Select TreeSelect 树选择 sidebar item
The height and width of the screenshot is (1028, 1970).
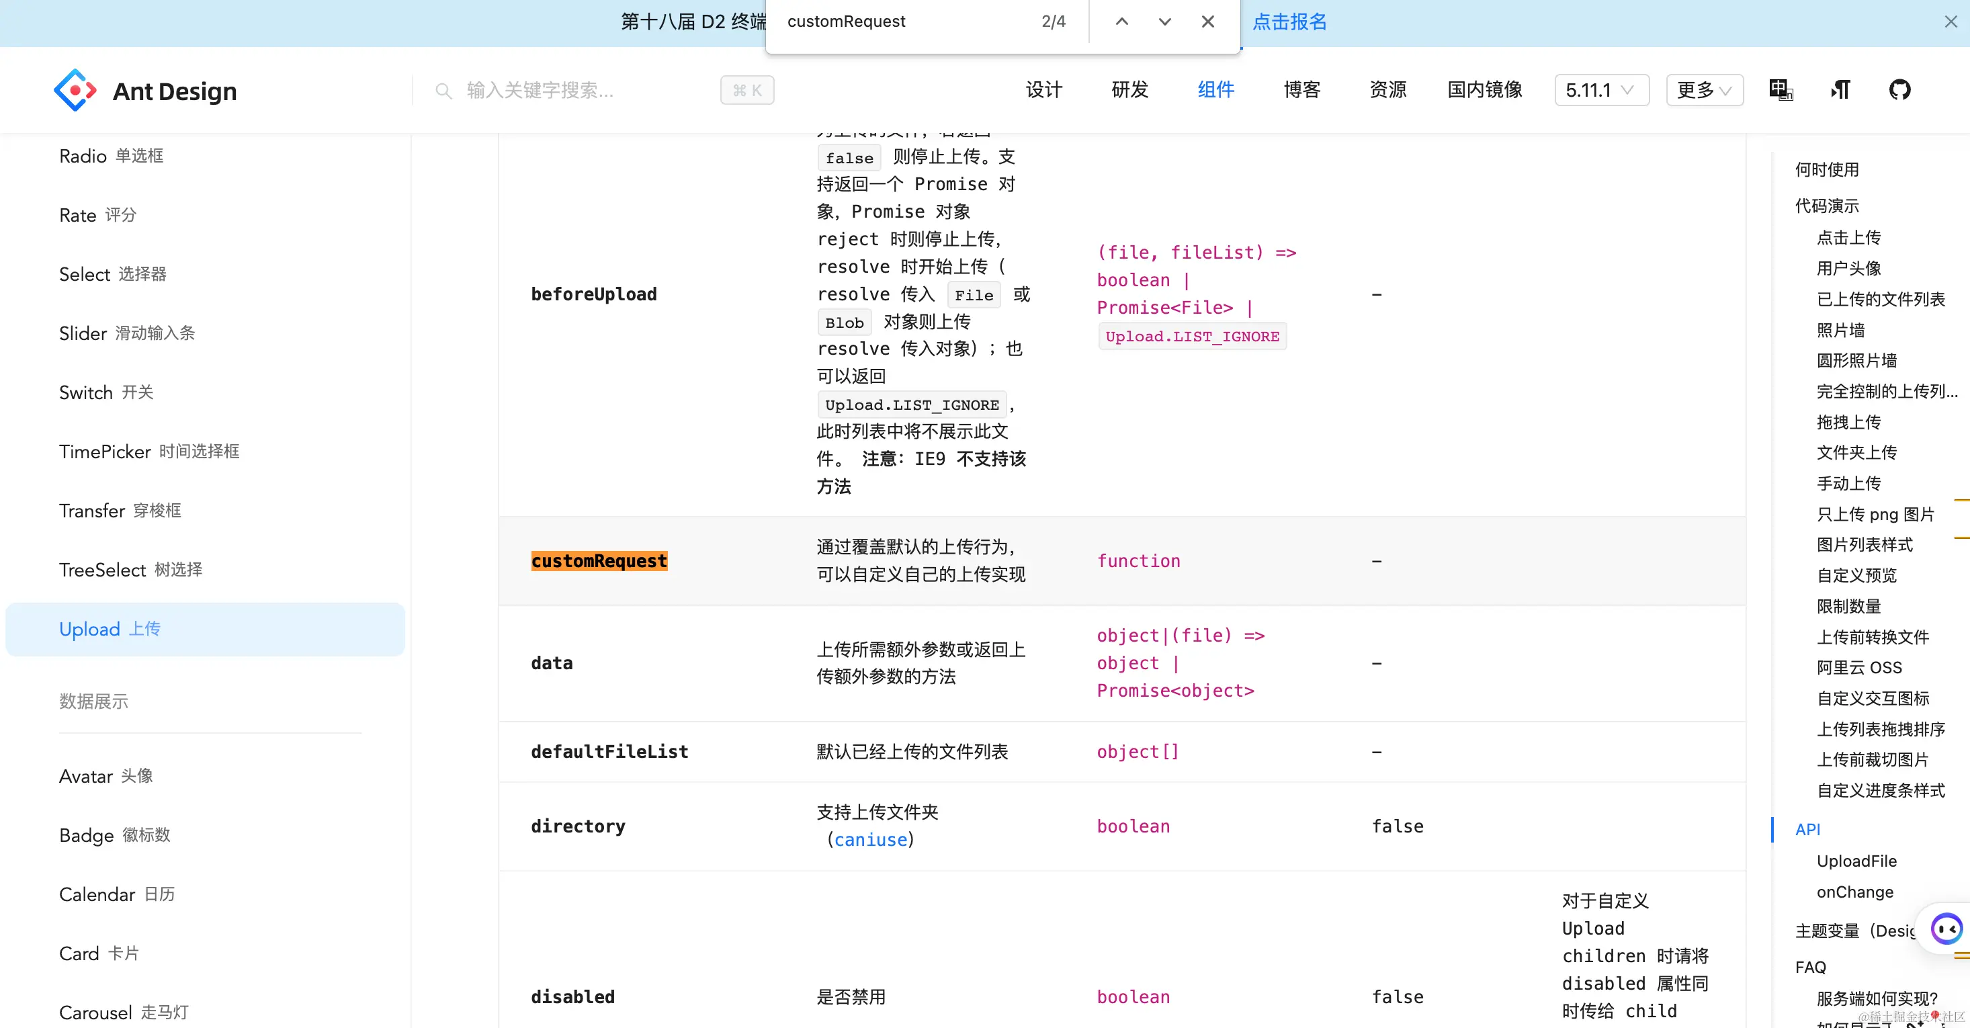point(131,570)
